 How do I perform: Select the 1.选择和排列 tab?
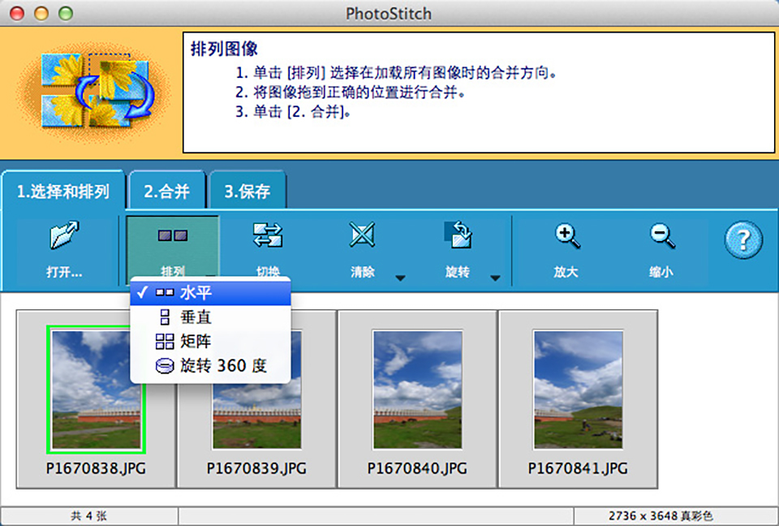[62, 192]
